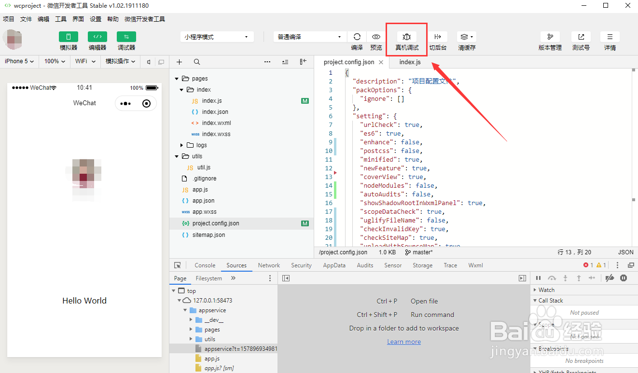Hide the Sources navigator pane icon
This screenshot has width=638, height=373.
click(x=286, y=278)
